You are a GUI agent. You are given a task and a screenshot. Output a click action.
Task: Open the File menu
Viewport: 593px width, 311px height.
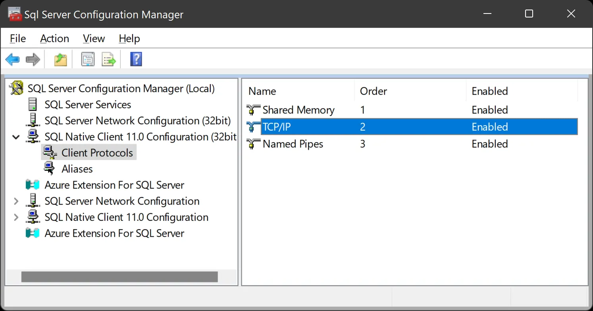click(x=17, y=39)
